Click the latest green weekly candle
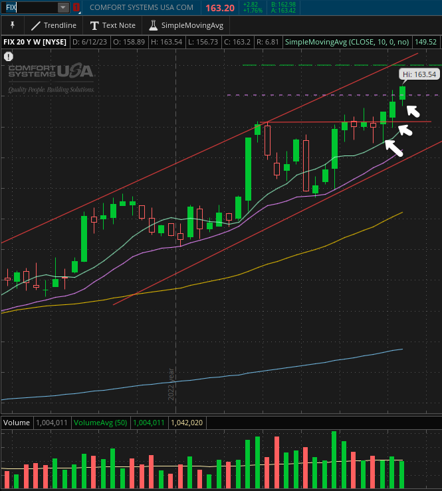Screen dimensions: 442x491 point(403,93)
